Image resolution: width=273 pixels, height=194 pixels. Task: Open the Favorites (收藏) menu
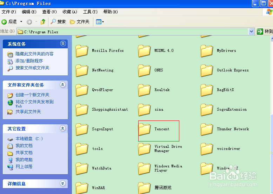[70, 12]
